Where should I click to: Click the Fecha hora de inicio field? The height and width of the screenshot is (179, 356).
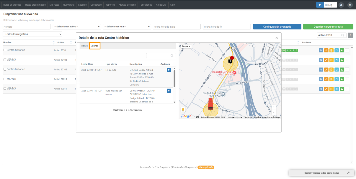(177, 27)
